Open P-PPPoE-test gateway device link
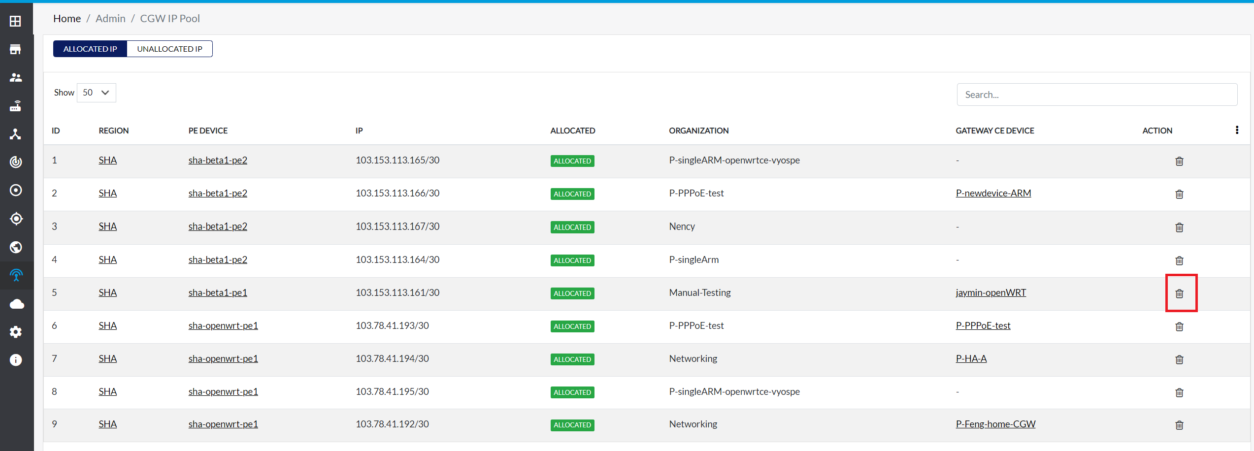 pyautogui.click(x=983, y=325)
